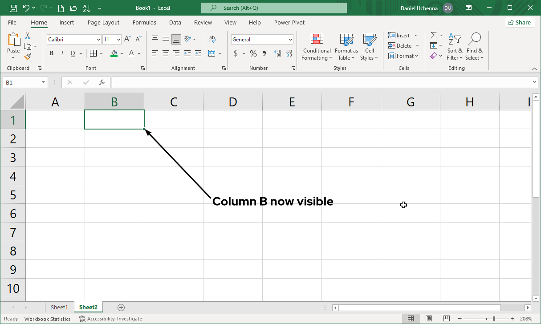541x324 pixels.
Task: Open the font size dropdown
Action: pos(119,39)
